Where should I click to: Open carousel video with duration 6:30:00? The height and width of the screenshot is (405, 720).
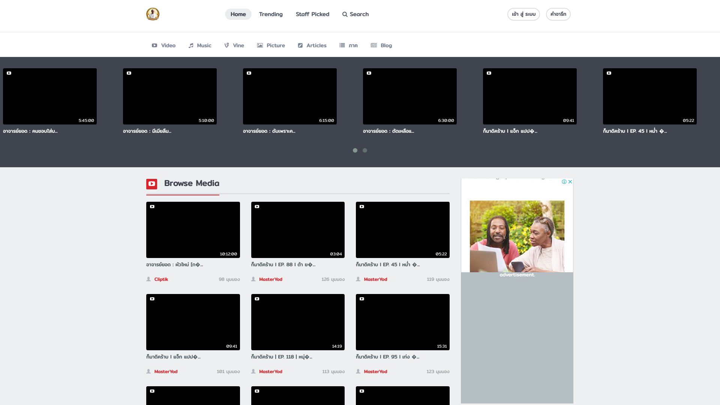410,96
